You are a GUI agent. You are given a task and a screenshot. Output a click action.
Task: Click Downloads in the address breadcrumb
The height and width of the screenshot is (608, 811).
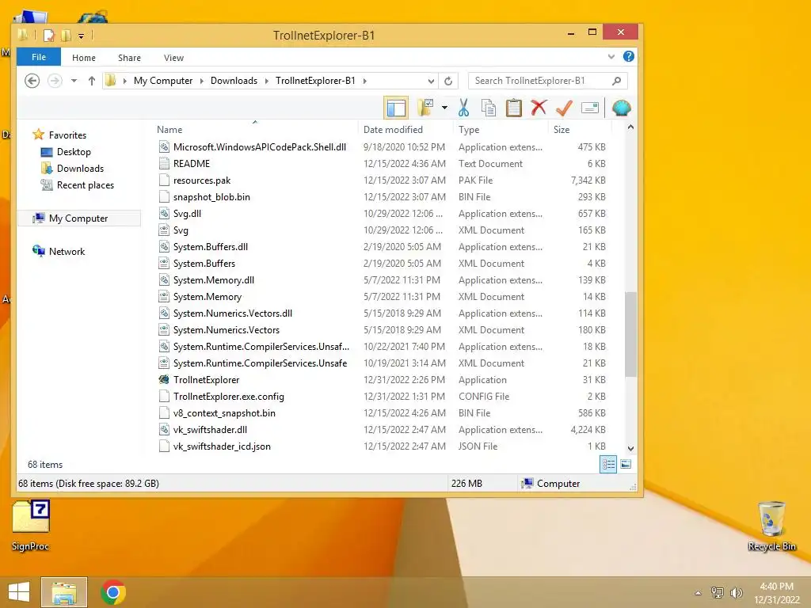point(234,81)
